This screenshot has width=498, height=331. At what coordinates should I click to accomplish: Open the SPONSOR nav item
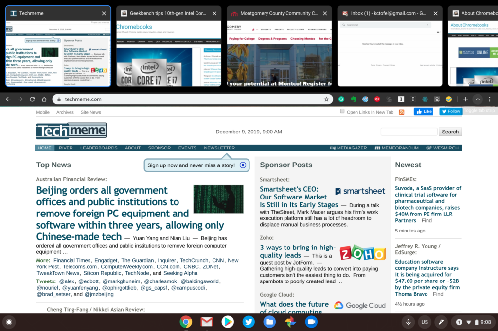[160, 148]
